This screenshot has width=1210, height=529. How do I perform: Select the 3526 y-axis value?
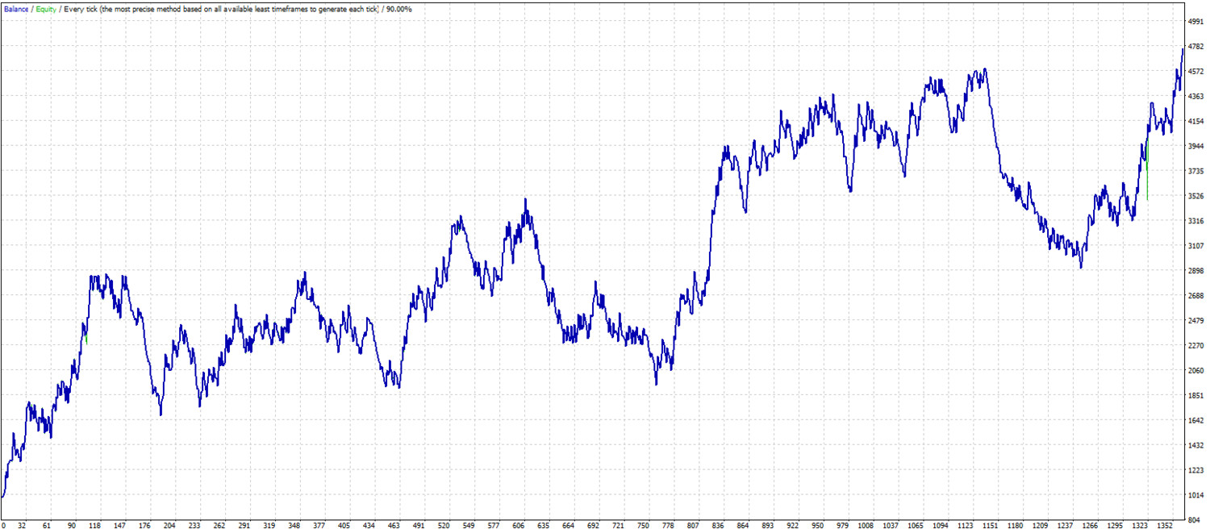(1196, 196)
